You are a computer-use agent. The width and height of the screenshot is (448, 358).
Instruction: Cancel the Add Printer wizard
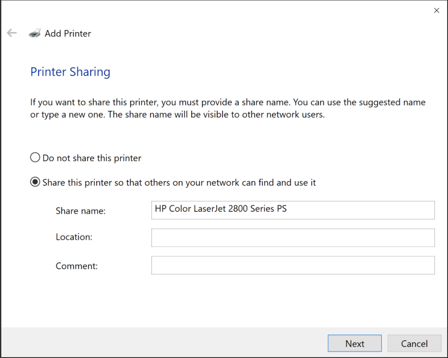[414, 343]
